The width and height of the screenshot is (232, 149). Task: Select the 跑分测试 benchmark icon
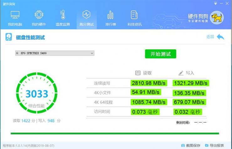[x=87, y=14]
